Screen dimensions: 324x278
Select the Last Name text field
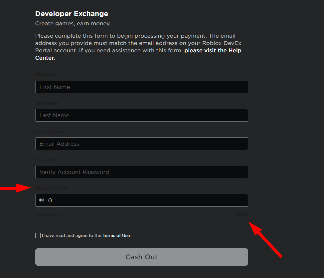tap(141, 115)
